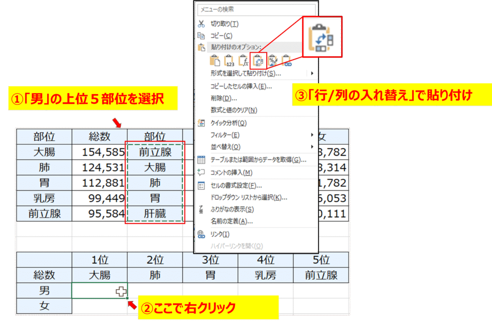
Task: Click the Transpose paste option icon
Action: [258, 61]
